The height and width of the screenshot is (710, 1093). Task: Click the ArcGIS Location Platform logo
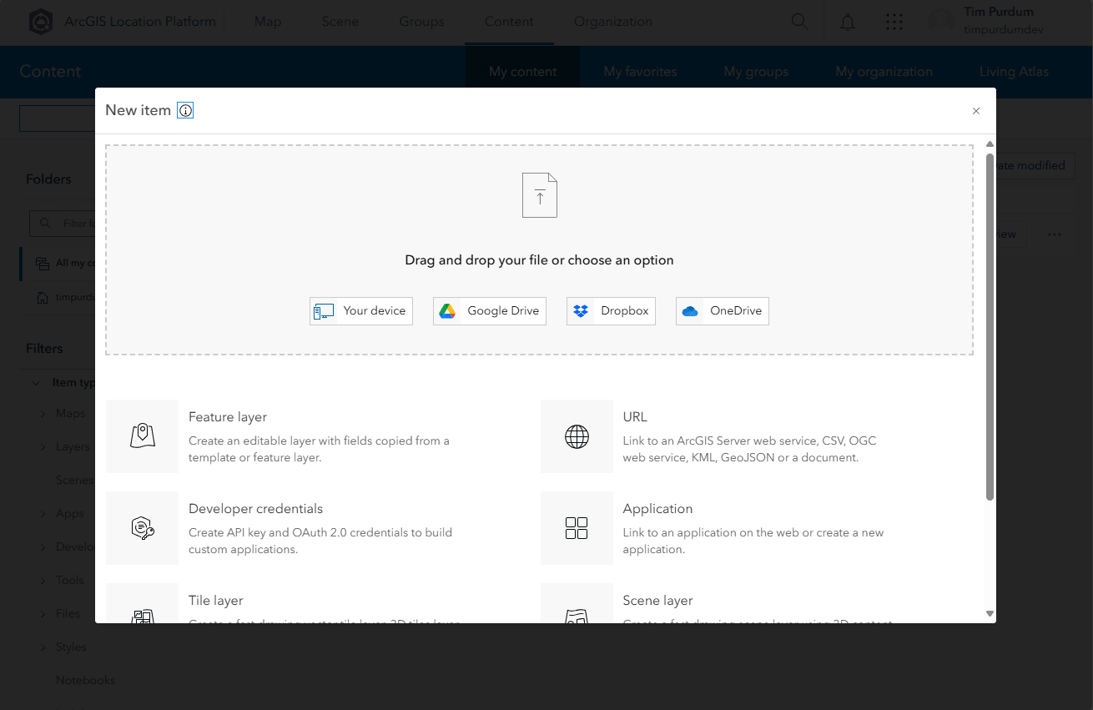(x=41, y=23)
